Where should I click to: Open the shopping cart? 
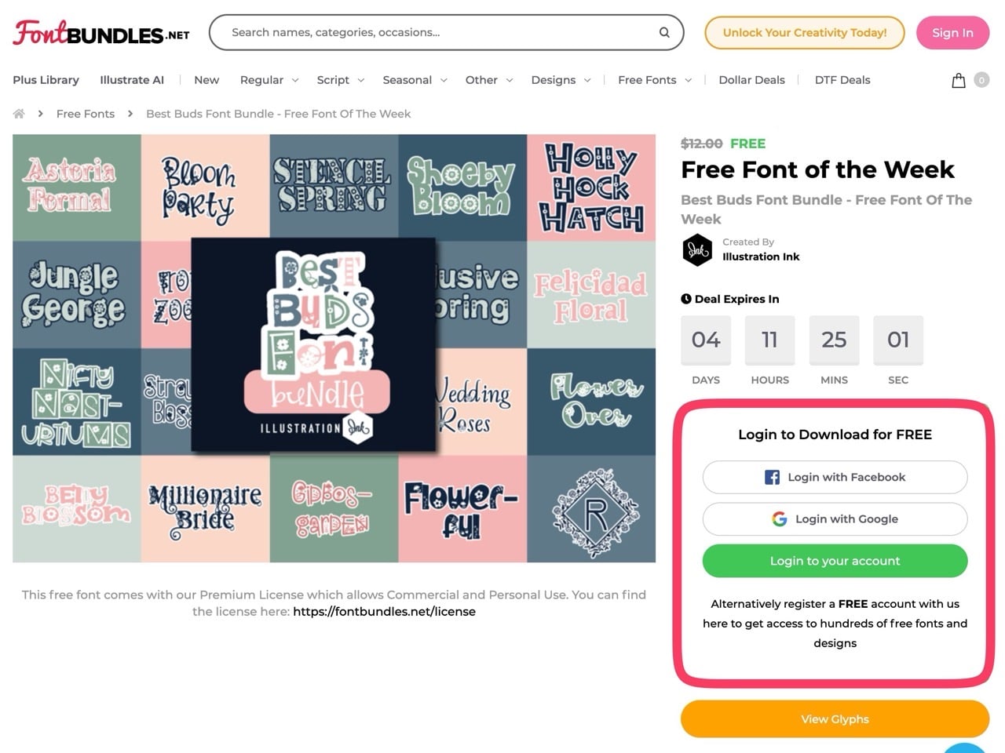pos(958,79)
